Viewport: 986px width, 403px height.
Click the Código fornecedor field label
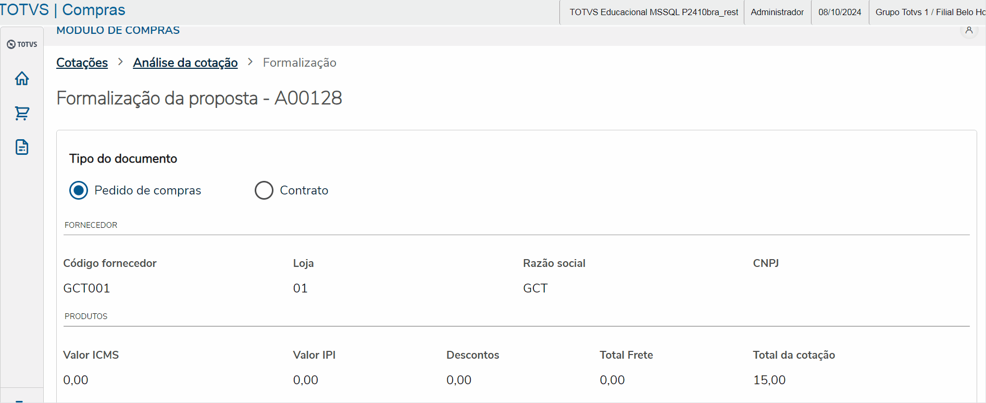[x=110, y=263]
